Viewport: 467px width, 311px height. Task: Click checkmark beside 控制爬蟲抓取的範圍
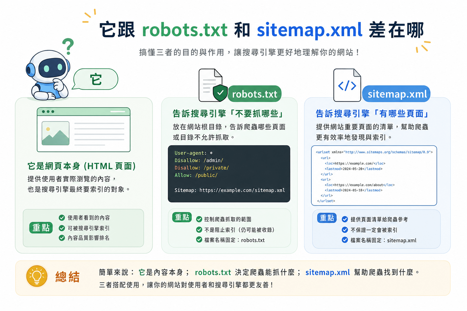point(199,219)
